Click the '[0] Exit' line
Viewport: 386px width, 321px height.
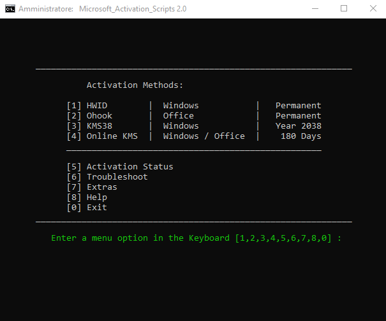[x=87, y=208]
